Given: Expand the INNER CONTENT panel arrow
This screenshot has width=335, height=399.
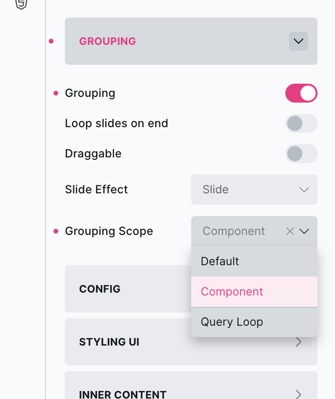Looking at the screenshot, I should [x=299, y=394].
